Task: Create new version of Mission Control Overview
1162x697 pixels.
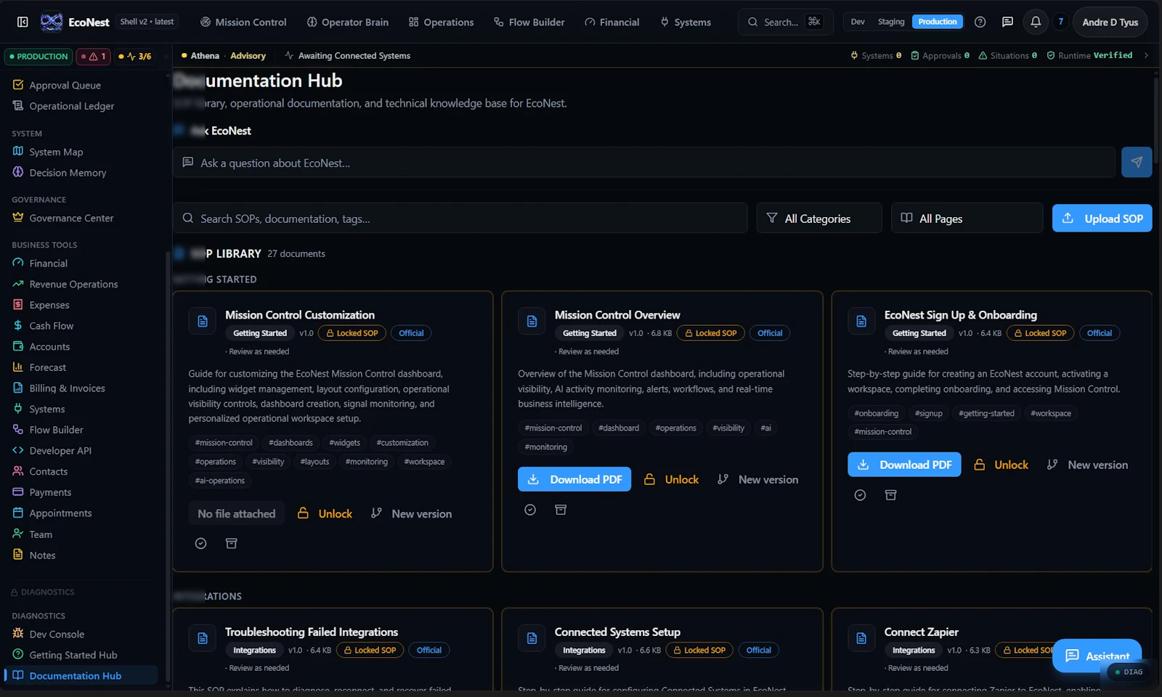Action: click(x=757, y=479)
